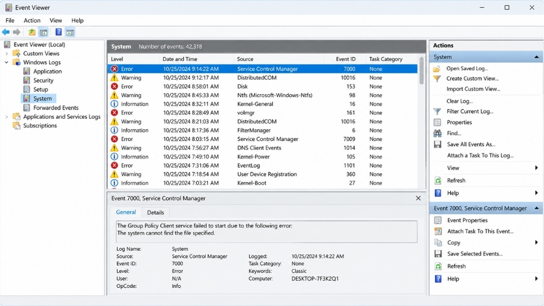
Task: Click Clear Log... action
Action: pos(459,101)
